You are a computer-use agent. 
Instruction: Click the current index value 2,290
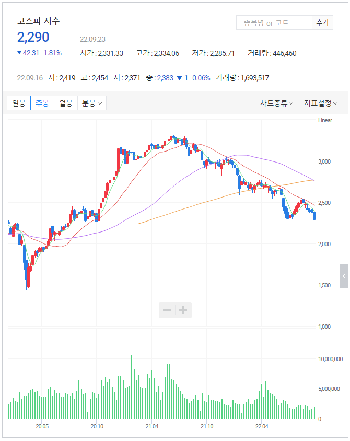pyautogui.click(x=33, y=37)
